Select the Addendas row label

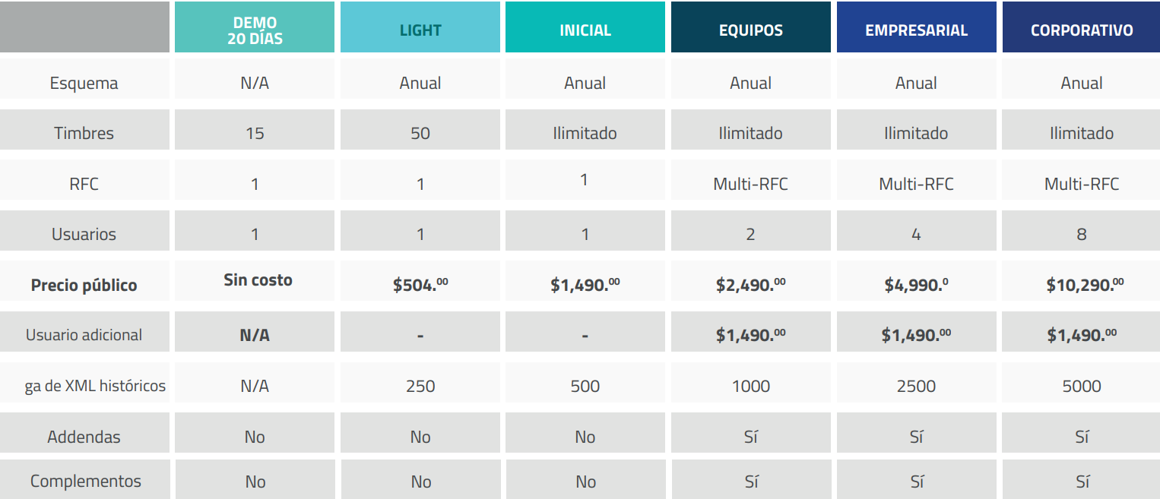[x=84, y=437]
